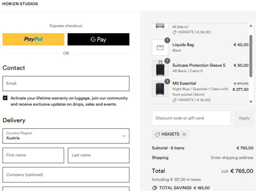Open the Suitcase Protection Sleeve S thumbnail

pos(160,68)
